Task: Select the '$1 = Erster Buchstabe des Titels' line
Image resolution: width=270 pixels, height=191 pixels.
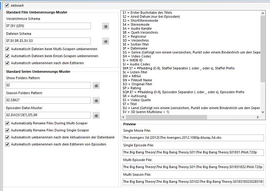Action: [147, 13]
